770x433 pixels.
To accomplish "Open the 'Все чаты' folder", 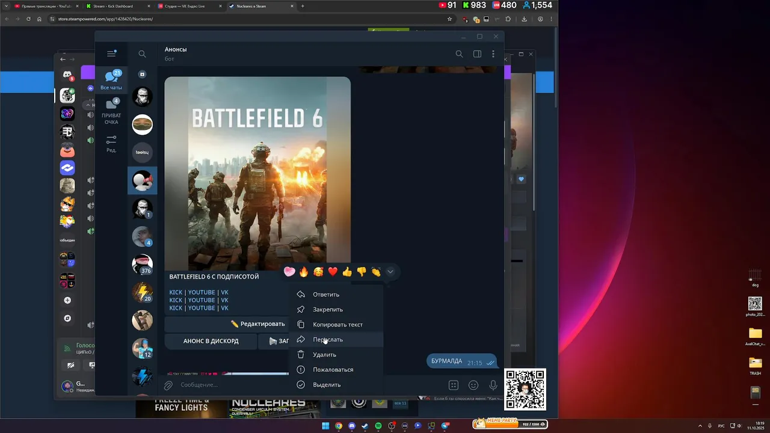I will tap(111, 80).
